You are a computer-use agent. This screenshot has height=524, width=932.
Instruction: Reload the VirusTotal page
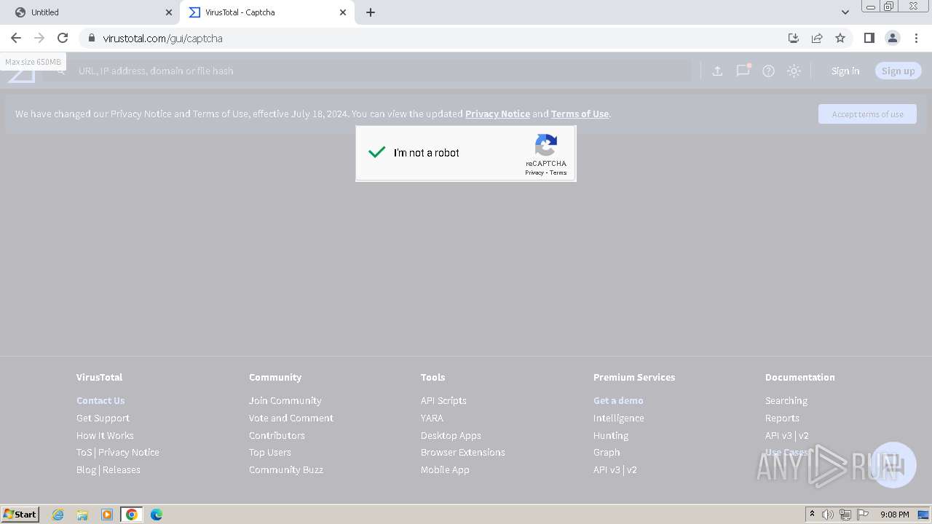pos(63,38)
